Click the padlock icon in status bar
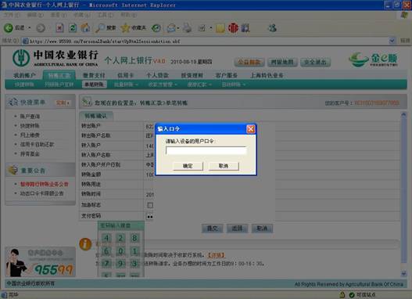 coord(342,295)
